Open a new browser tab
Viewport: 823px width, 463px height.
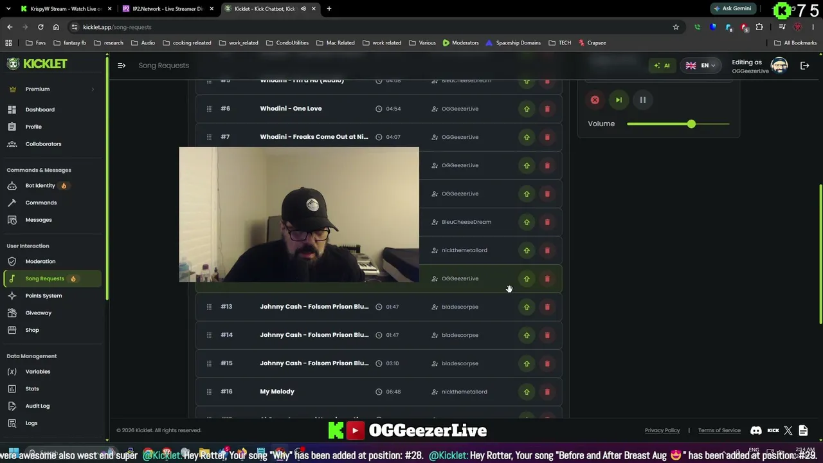point(329,9)
